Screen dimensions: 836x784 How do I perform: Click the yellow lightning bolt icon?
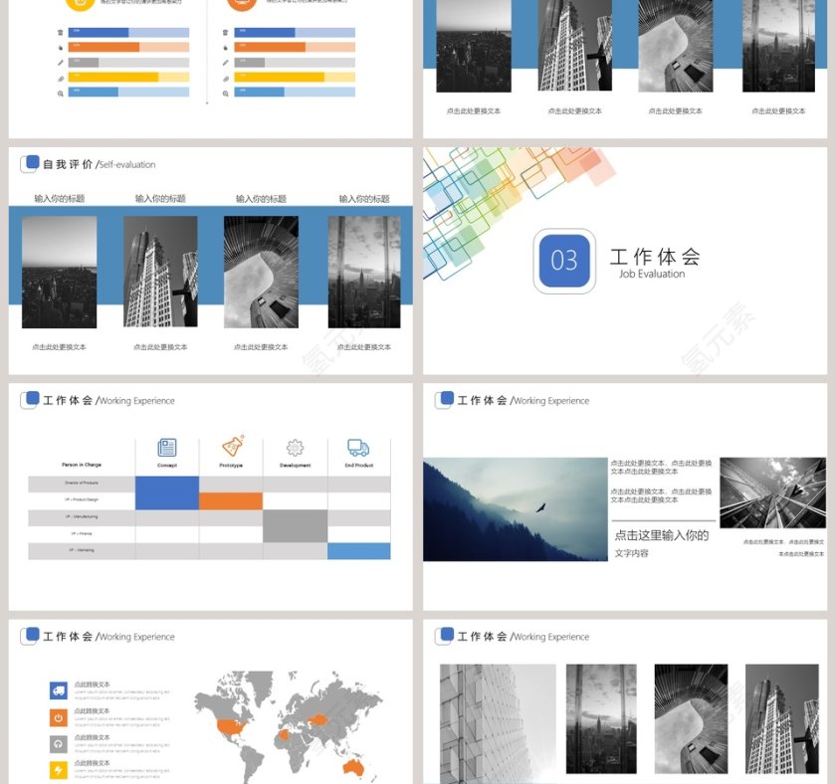[59, 769]
